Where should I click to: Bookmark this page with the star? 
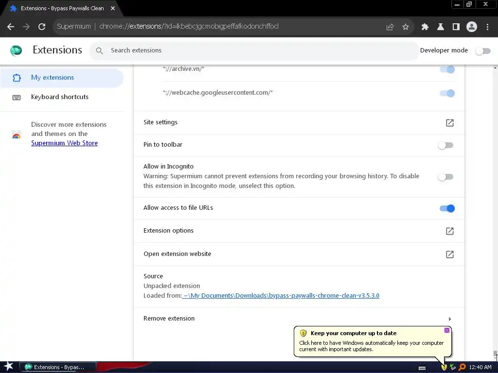406,27
